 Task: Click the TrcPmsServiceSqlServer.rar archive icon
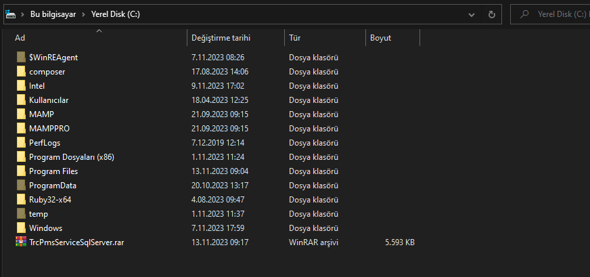pos(21,242)
